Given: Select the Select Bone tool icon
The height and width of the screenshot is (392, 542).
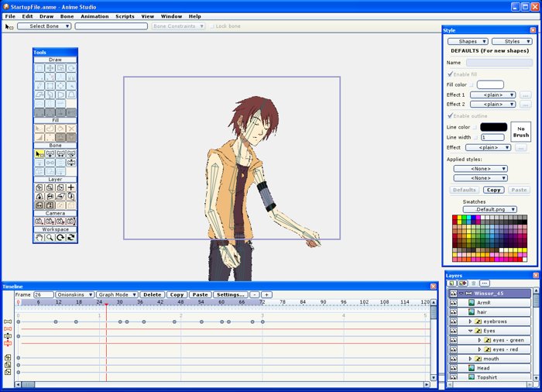Looking at the screenshot, I should 39,153.
